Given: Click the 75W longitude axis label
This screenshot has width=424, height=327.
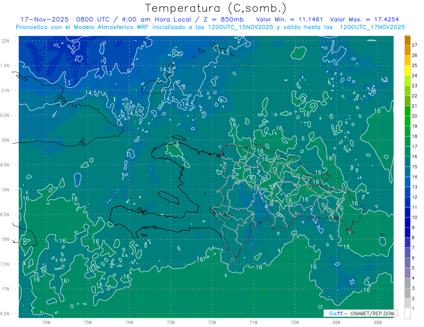Looking at the screenshot, I should [88, 322].
